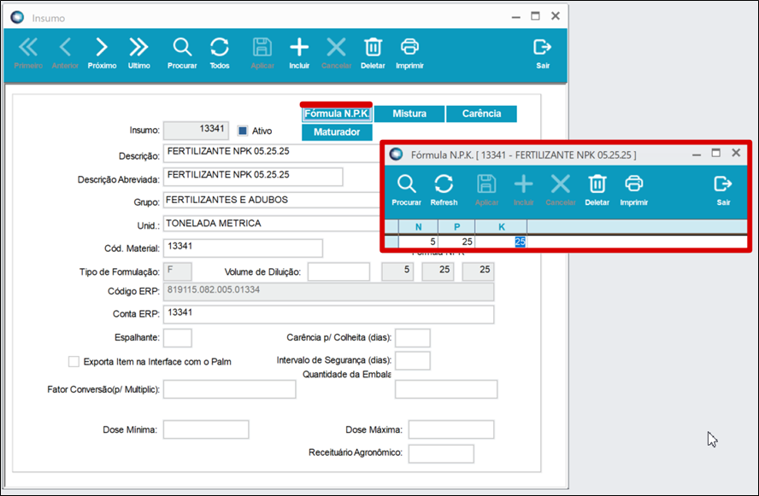Click the Volume de Diluição field

[x=338, y=271]
